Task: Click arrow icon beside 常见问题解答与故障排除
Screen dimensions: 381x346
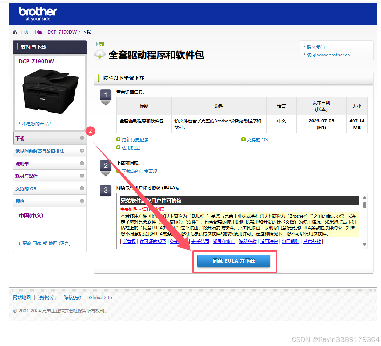Action: [x=82, y=151]
